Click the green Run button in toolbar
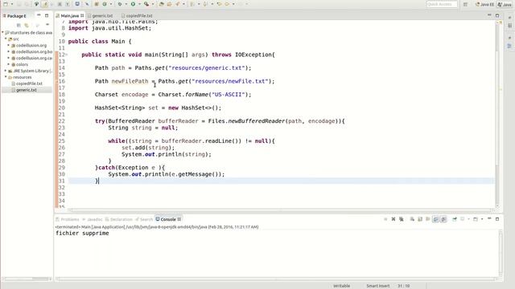The image size is (515, 289). point(133,4)
